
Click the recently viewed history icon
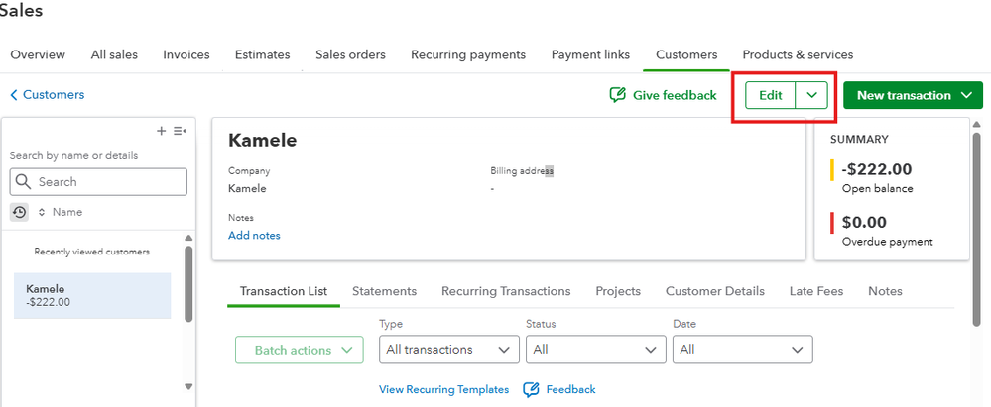click(x=19, y=212)
